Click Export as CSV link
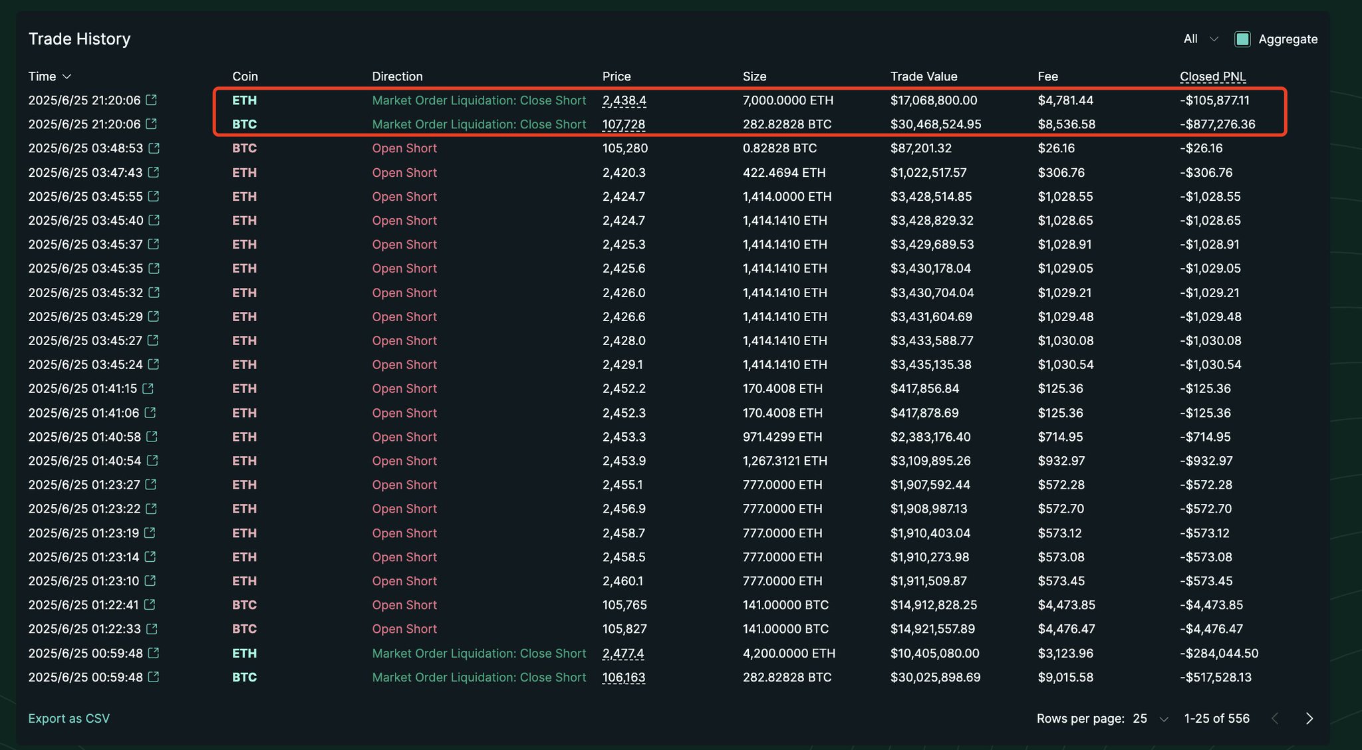Screen dimensions: 1362x750 click(69, 719)
